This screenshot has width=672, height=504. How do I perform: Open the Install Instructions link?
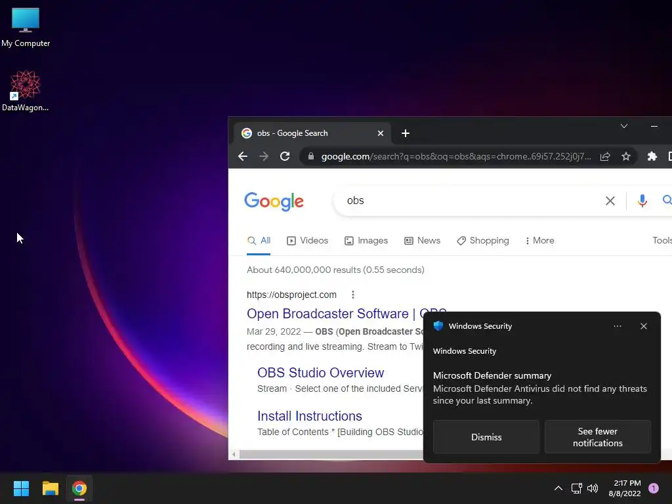(310, 415)
